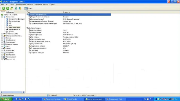
Task: Open the Дистанционные операции menu
Action: tap(24, 5)
